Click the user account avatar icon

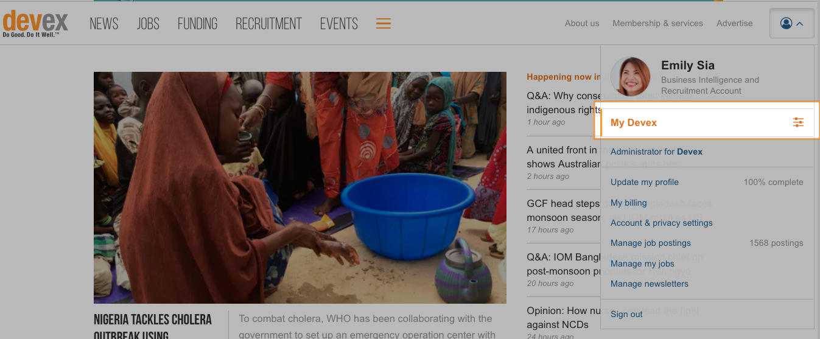(786, 24)
